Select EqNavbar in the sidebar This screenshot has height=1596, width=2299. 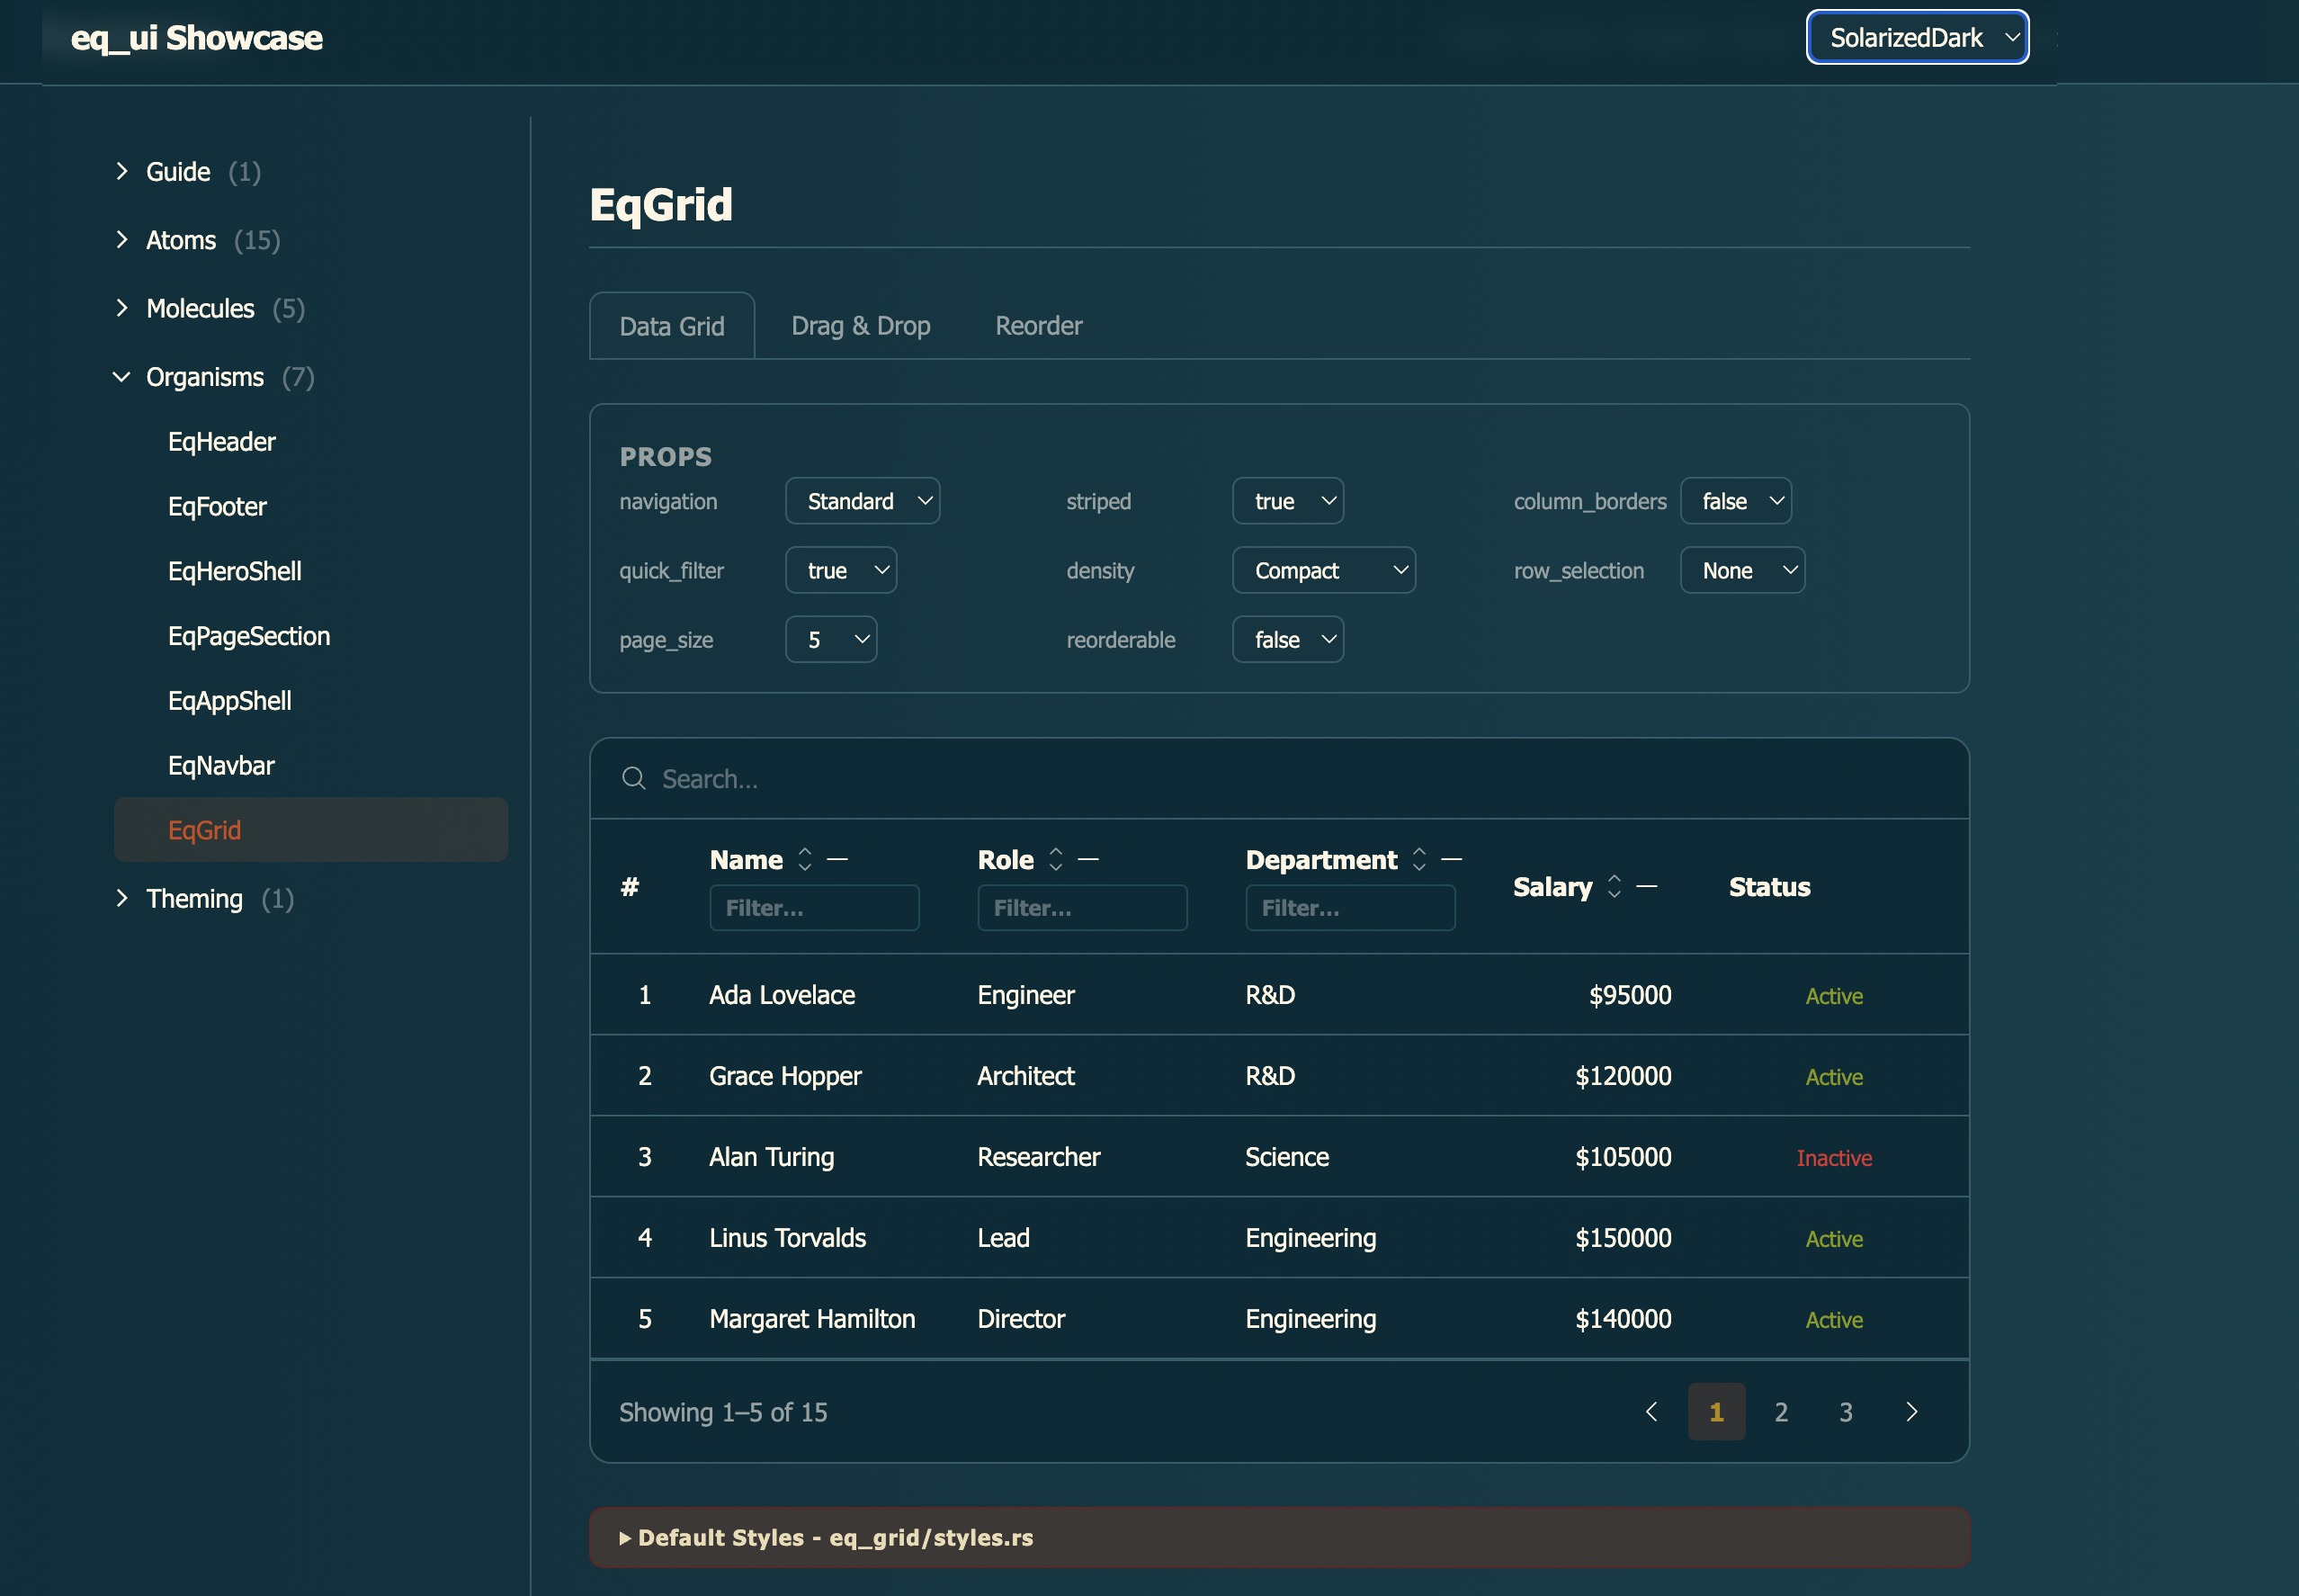point(221,765)
